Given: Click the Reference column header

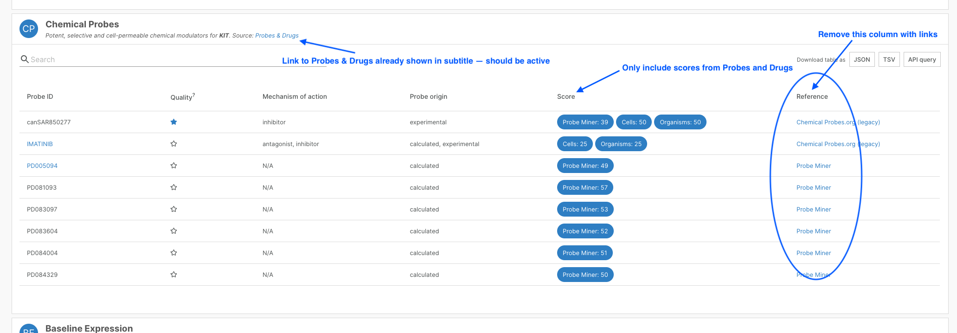Looking at the screenshot, I should [x=812, y=96].
